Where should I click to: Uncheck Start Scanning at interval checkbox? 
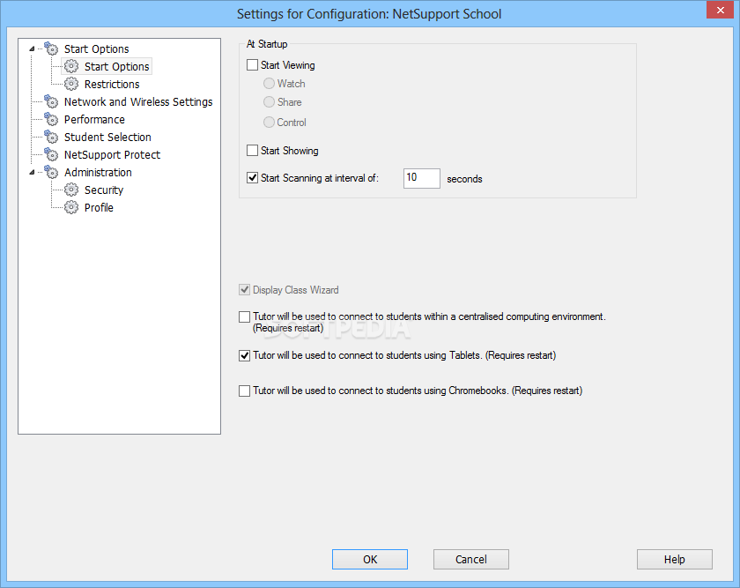pyautogui.click(x=253, y=177)
